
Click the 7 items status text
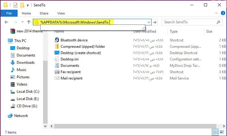click(11, 132)
